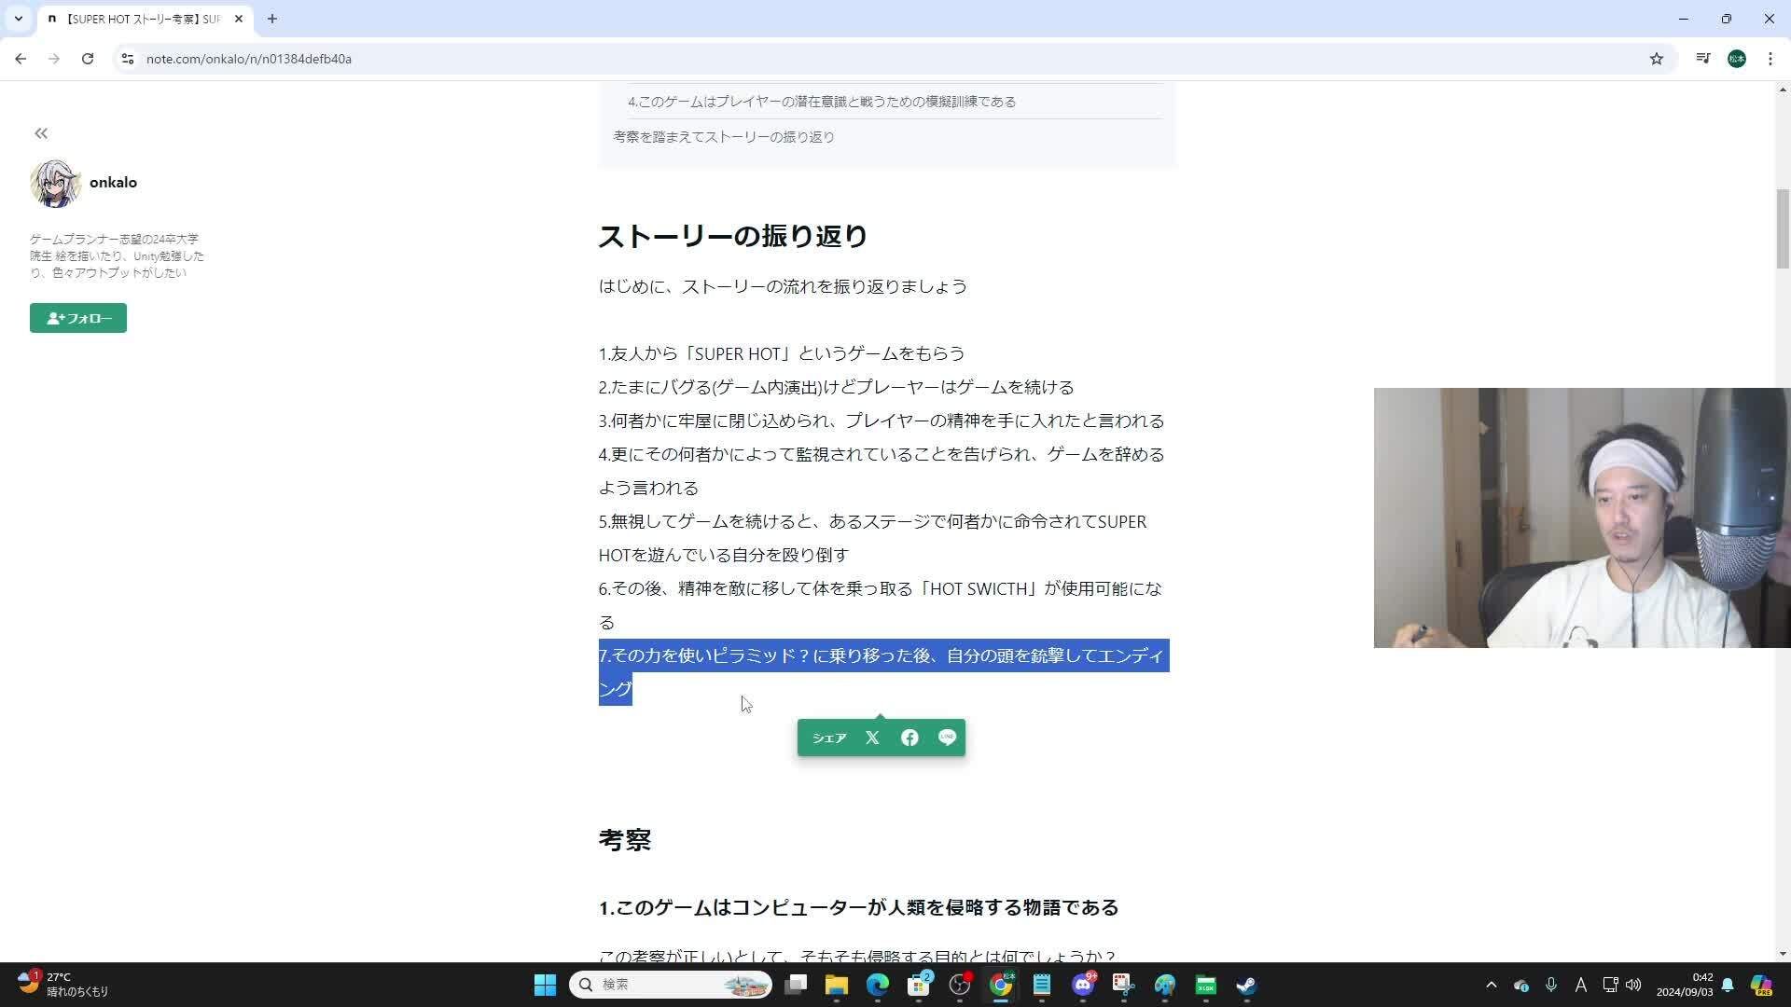The image size is (1791, 1007).
Task: Open the onkalo author name link
Action: click(x=113, y=183)
